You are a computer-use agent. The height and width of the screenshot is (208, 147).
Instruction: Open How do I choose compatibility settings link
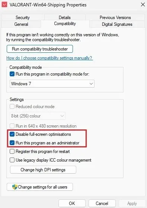[x=49, y=58]
